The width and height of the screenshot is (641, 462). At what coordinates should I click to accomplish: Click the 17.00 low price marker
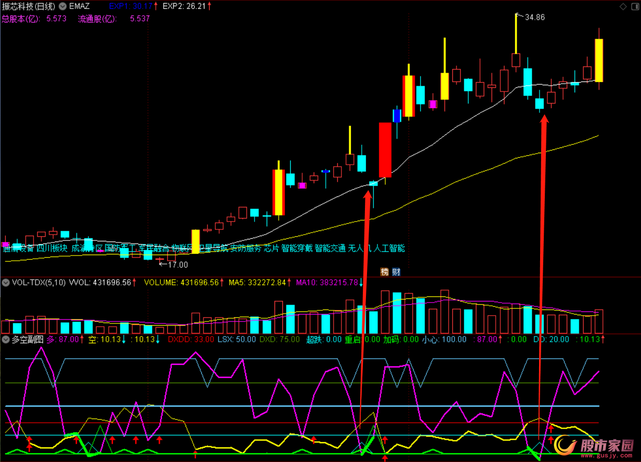pos(177,265)
